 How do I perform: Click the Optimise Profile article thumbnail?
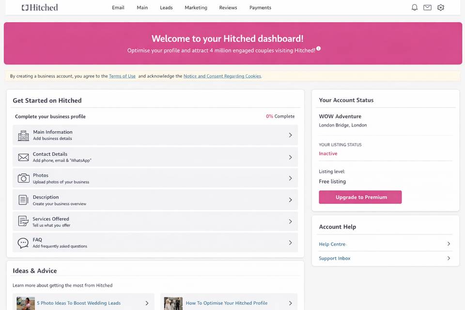[173, 304]
